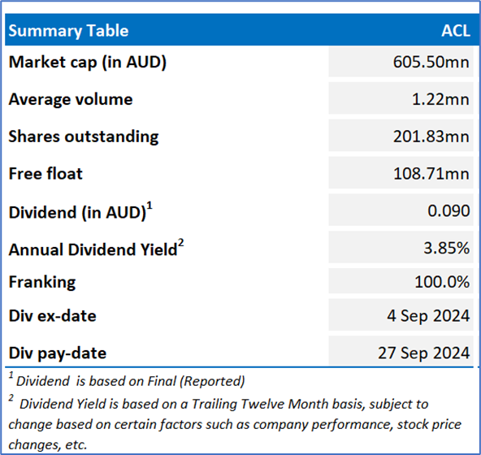Select the 0.090 dividend value
Image resolution: width=481 pixels, height=455 pixels.
tap(401, 210)
